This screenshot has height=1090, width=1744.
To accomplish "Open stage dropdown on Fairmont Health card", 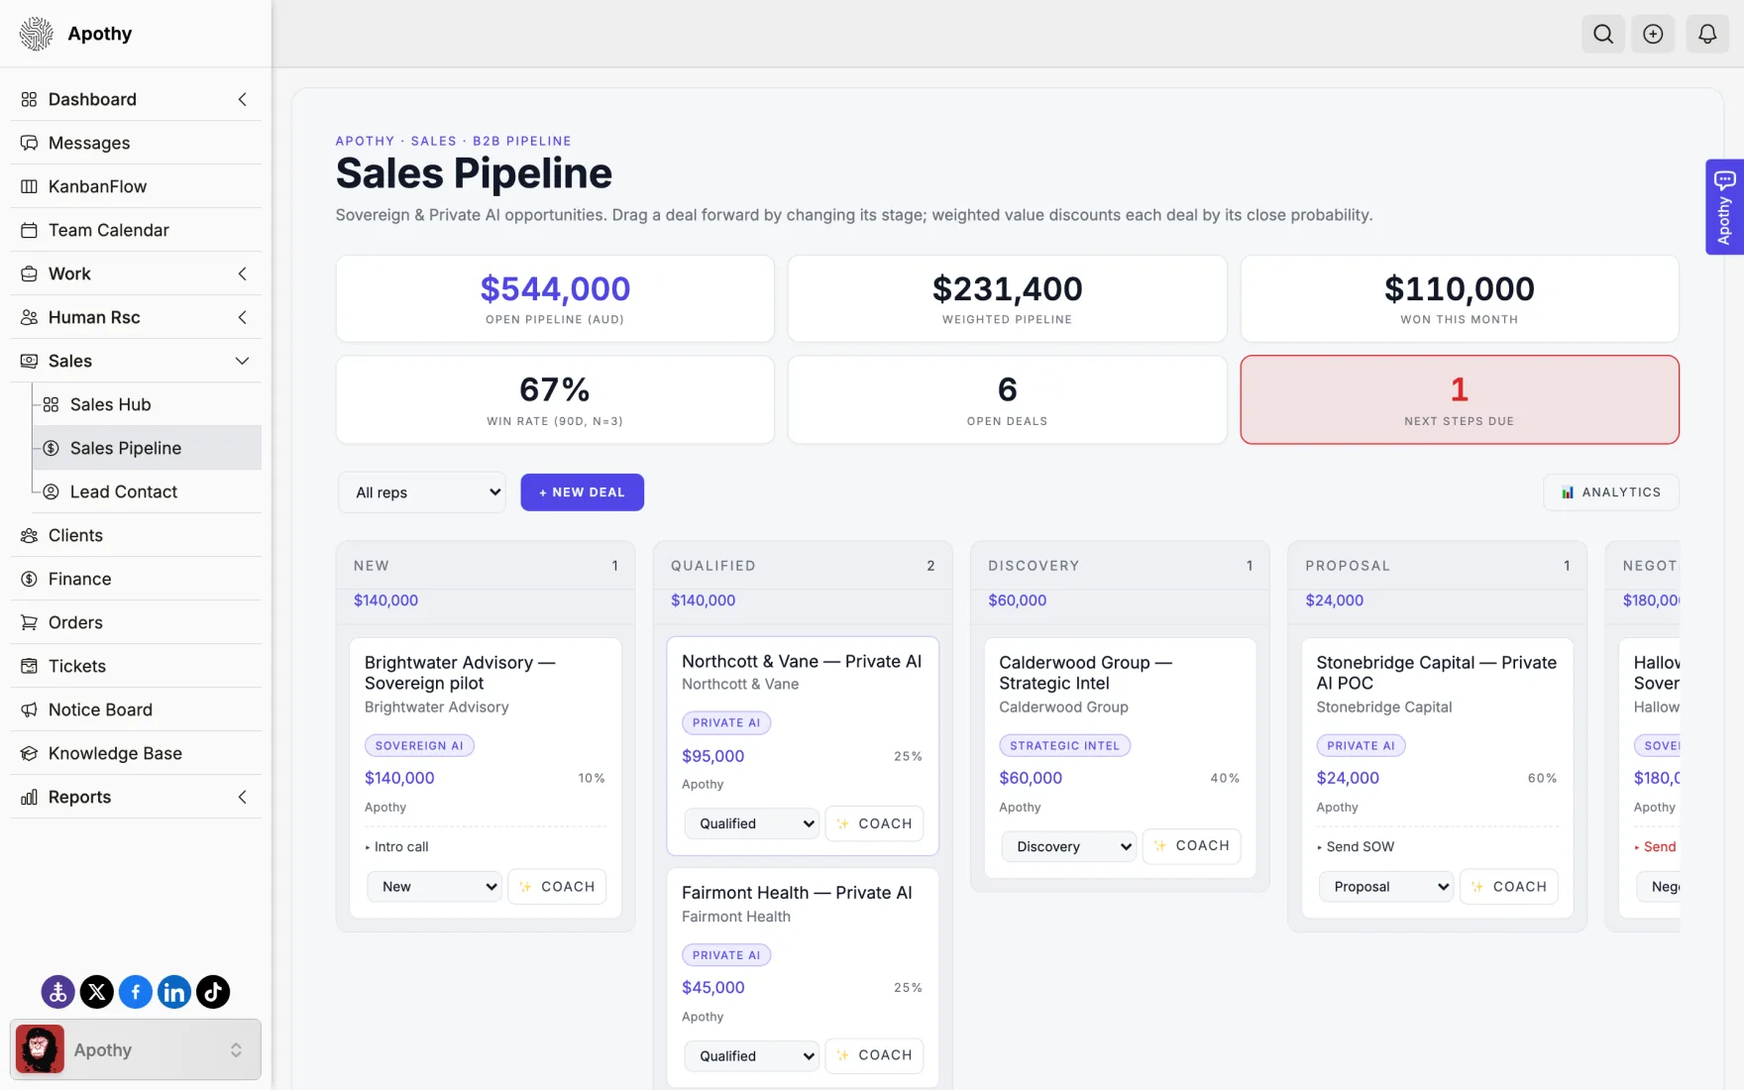I will (752, 1056).
